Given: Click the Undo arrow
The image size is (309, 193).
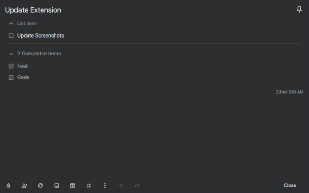Looking at the screenshot, I should pyautogui.click(x=121, y=185).
